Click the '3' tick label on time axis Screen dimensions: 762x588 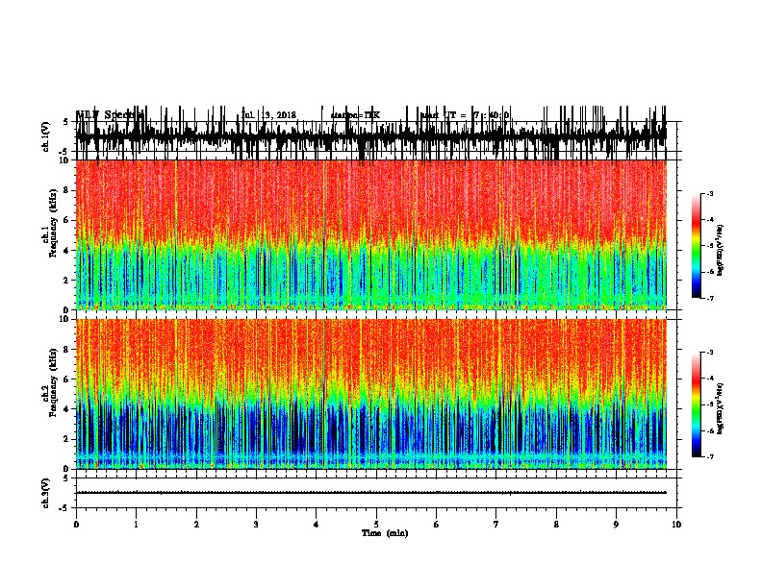[256, 525]
